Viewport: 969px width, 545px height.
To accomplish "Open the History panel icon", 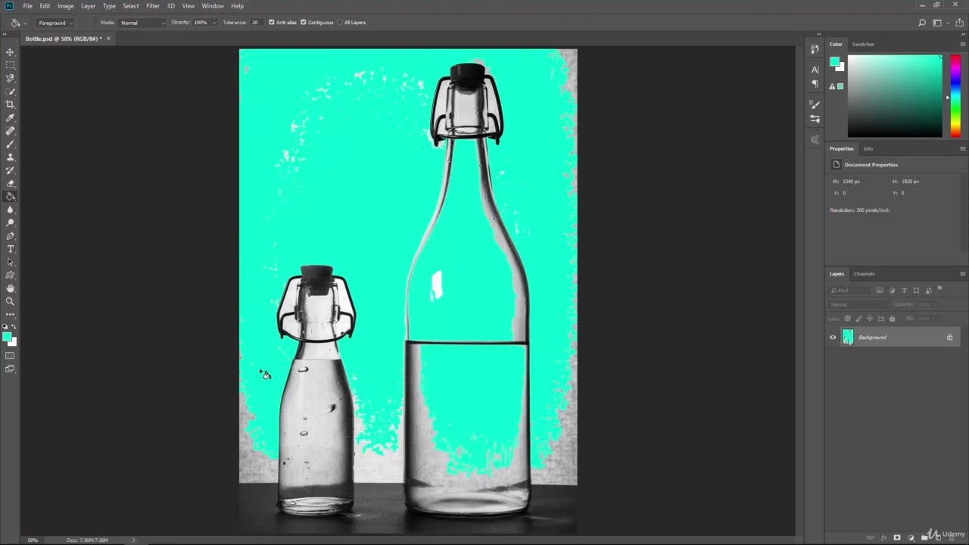I will (x=815, y=49).
